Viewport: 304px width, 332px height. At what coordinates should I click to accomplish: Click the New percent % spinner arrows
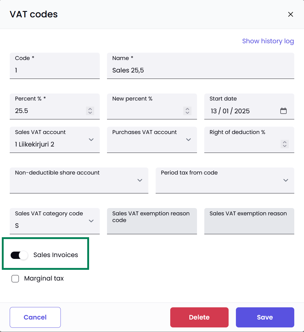click(187, 111)
